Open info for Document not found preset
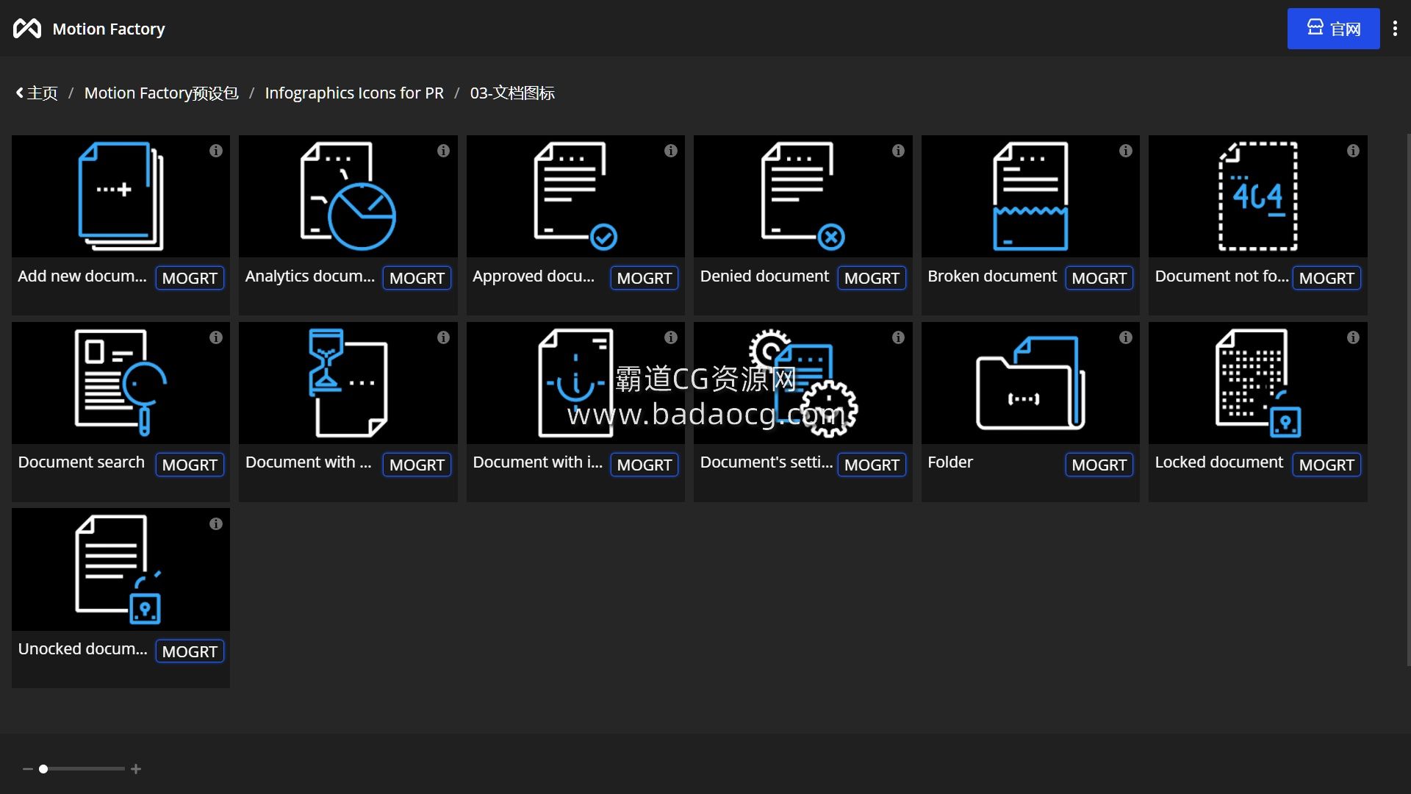Image resolution: width=1411 pixels, height=794 pixels. [1353, 151]
